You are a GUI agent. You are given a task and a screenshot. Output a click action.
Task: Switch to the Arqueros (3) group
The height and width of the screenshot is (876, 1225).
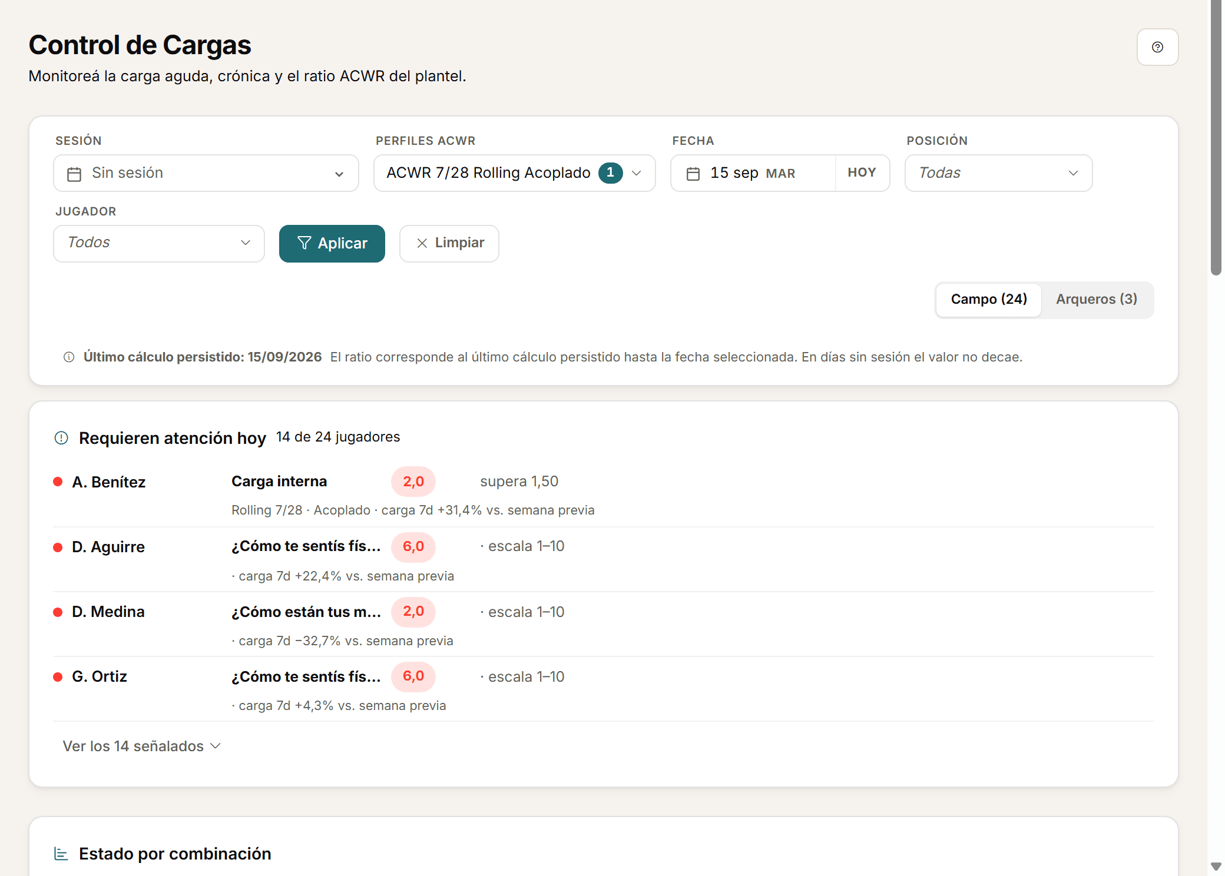coord(1097,300)
